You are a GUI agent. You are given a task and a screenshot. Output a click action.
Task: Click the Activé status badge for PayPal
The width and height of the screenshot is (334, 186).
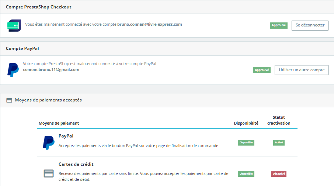click(x=279, y=143)
